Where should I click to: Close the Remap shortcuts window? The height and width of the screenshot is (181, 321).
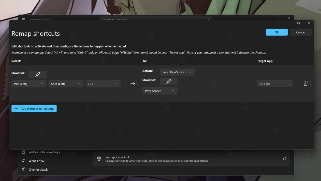click(309, 23)
